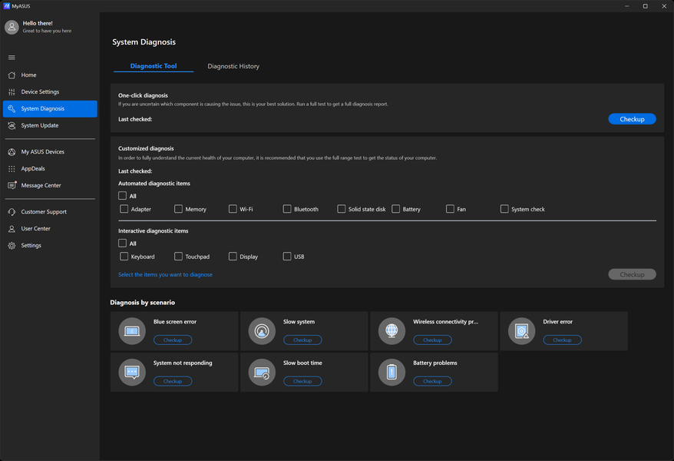Image resolution: width=674 pixels, height=461 pixels.
Task: Check the Solid state disk checkbox
Action: [x=342, y=209]
